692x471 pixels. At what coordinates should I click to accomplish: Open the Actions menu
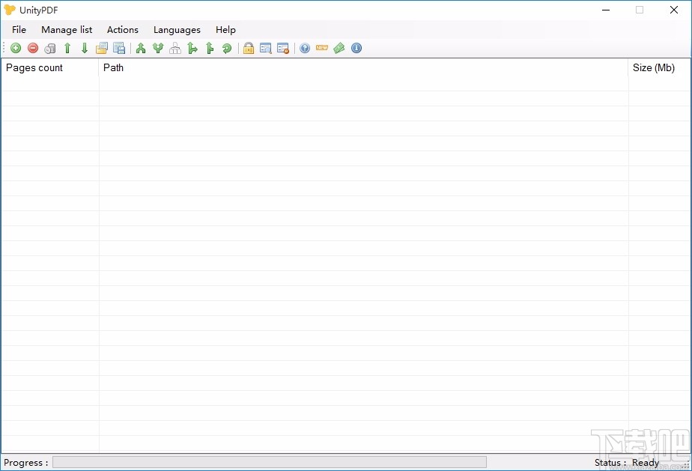point(122,30)
